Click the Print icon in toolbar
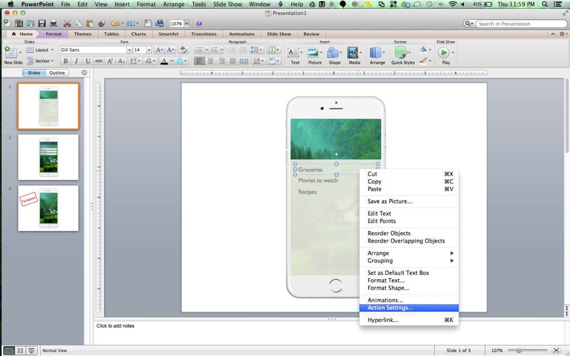 pyautogui.click(x=53, y=23)
